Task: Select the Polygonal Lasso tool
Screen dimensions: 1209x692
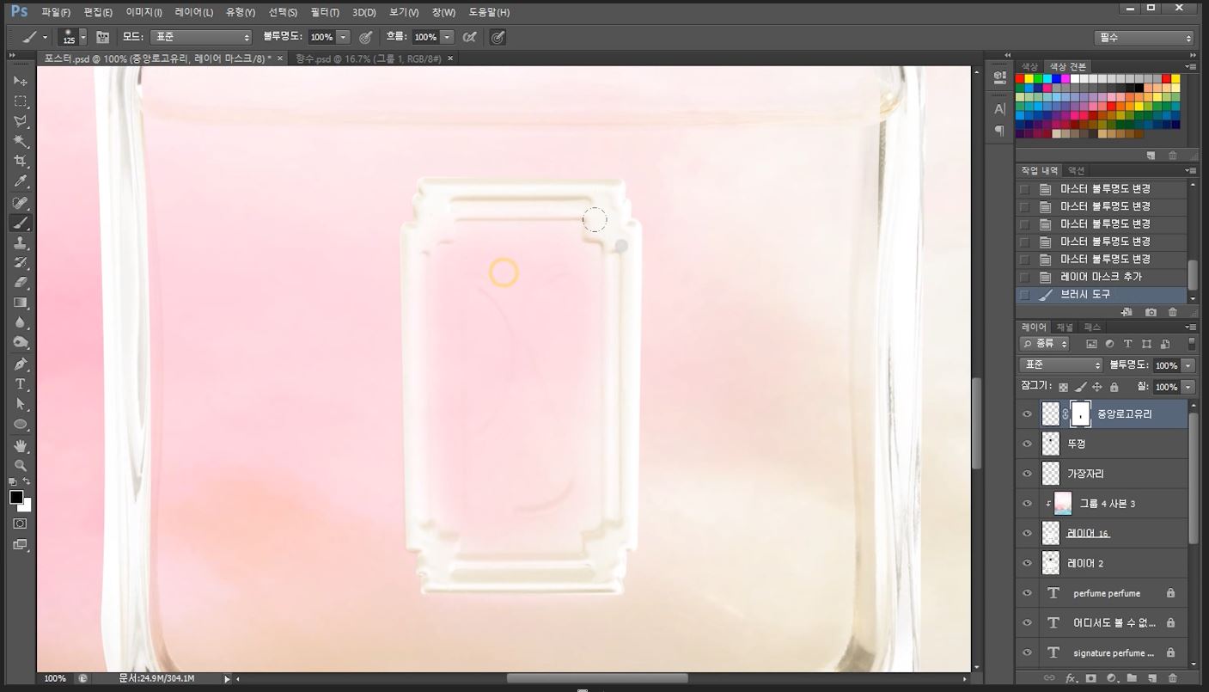Action: [21, 121]
